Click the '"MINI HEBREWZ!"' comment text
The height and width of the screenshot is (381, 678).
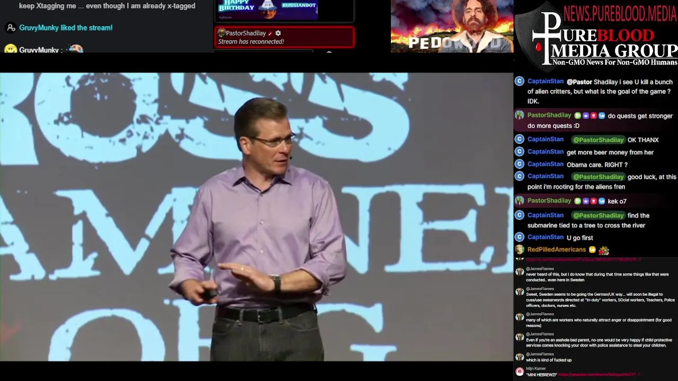541,375
